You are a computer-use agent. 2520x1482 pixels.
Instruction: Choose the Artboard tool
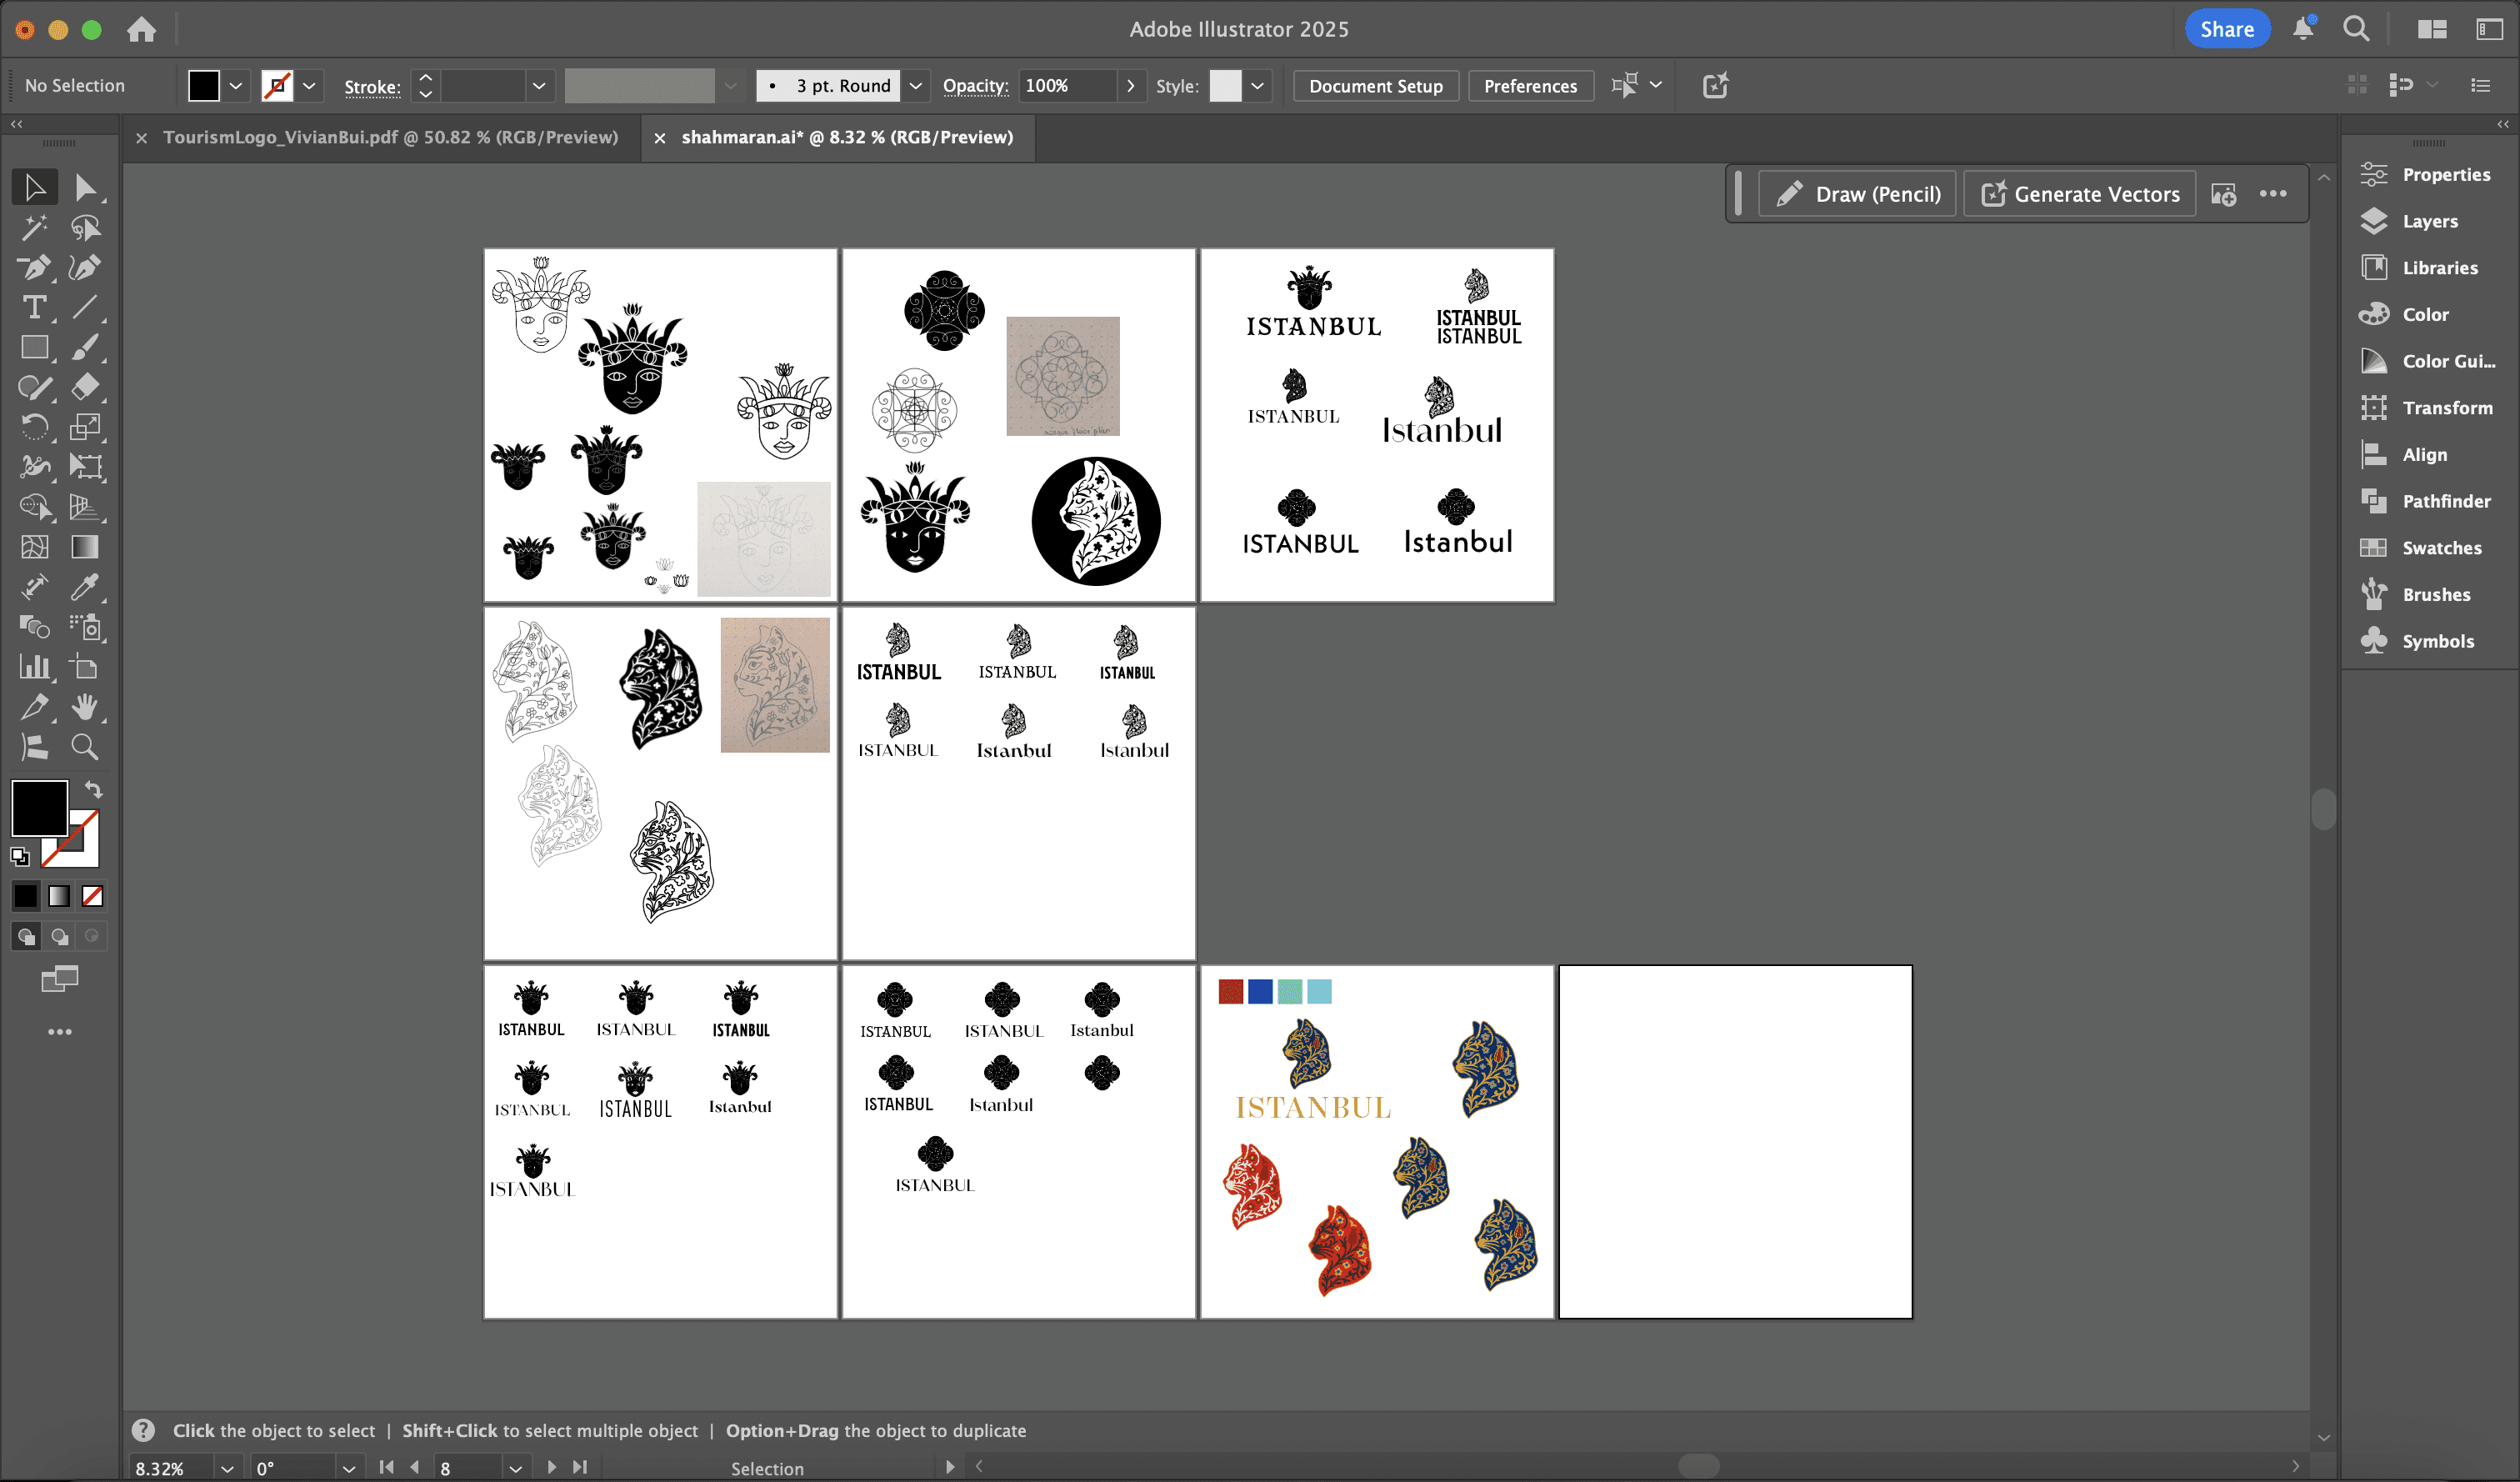click(85, 667)
